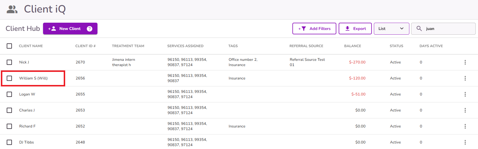Click client ID 2670

pos(80,62)
